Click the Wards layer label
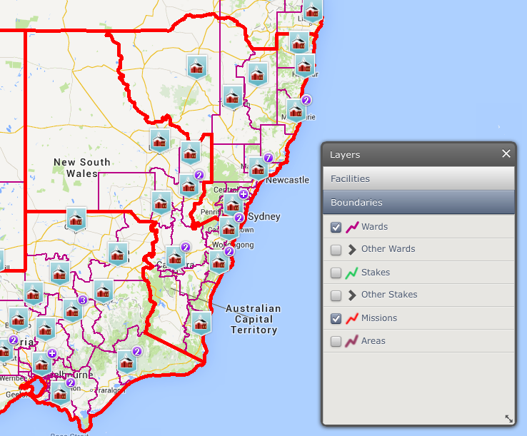 (374, 227)
